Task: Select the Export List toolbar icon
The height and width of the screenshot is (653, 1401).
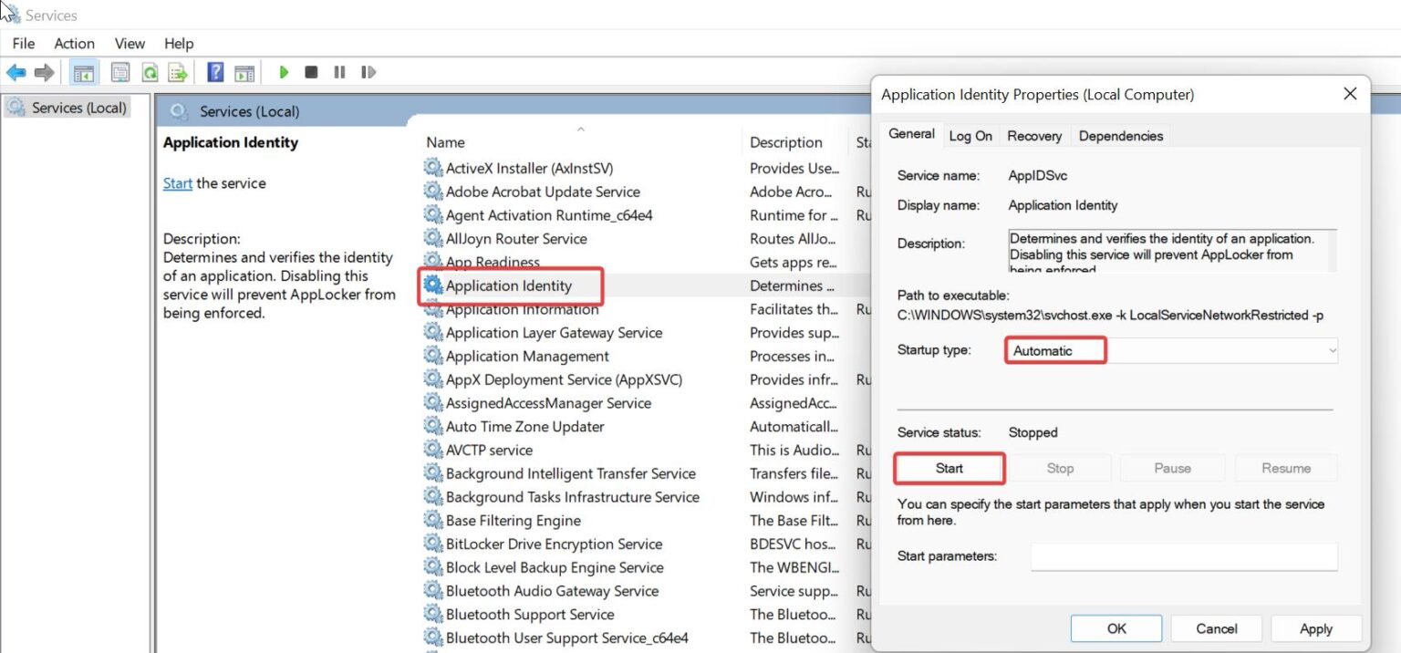Action: (x=177, y=72)
